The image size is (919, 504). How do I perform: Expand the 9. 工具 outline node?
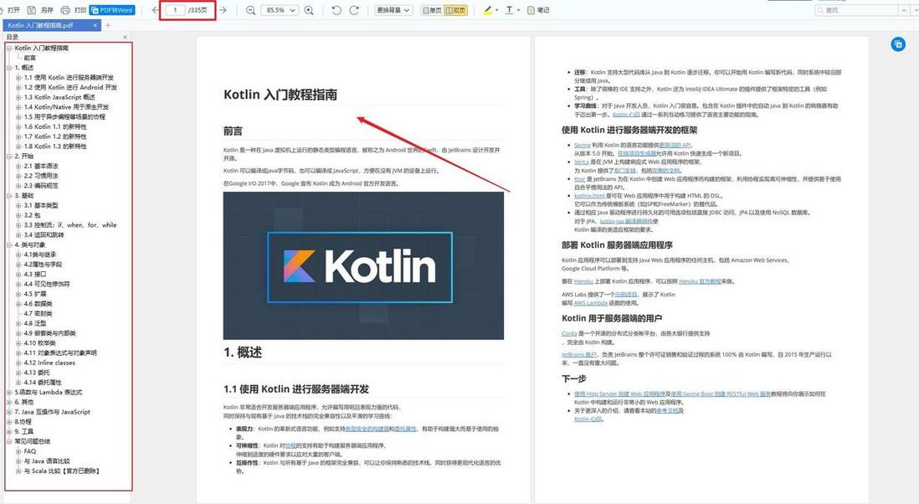coord(9,432)
